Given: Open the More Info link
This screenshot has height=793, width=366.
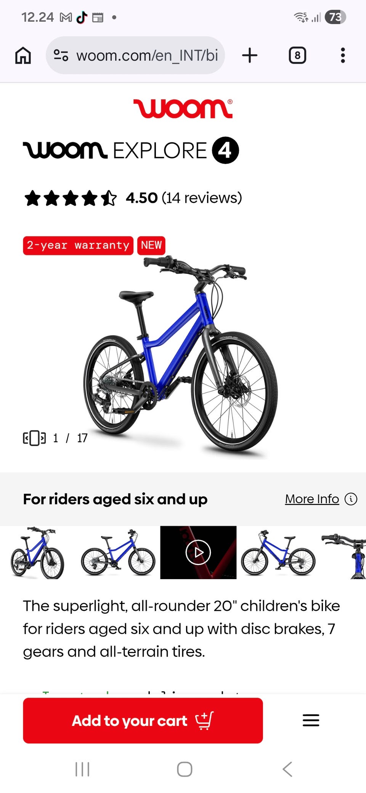Looking at the screenshot, I should pyautogui.click(x=312, y=499).
